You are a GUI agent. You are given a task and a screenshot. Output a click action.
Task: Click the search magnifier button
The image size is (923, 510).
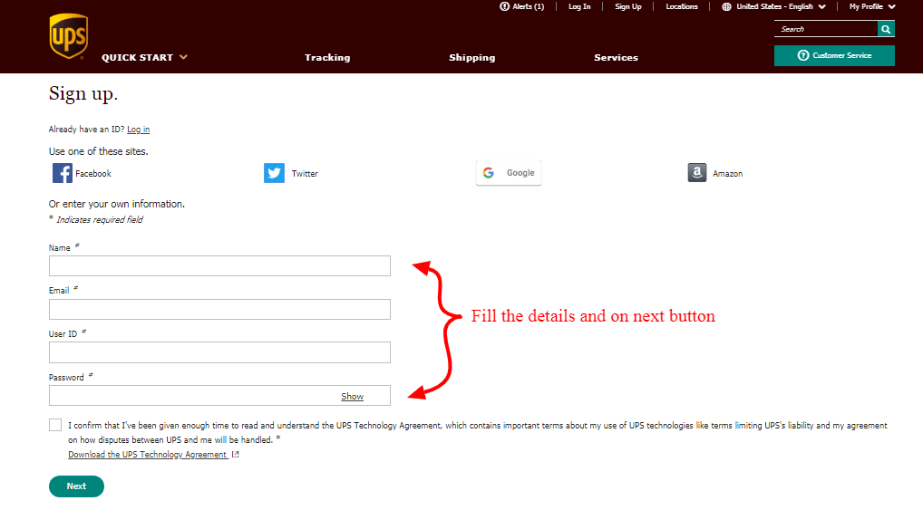886,29
